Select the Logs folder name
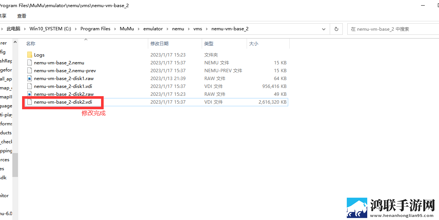The image size is (439, 220). (x=39, y=55)
